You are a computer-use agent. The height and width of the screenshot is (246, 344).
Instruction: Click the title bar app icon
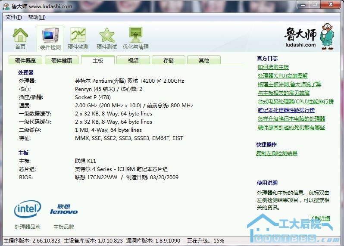pos(6,6)
